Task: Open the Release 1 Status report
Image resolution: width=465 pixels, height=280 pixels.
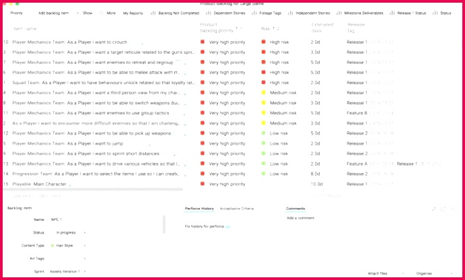Action: pyautogui.click(x=412, y=13)
